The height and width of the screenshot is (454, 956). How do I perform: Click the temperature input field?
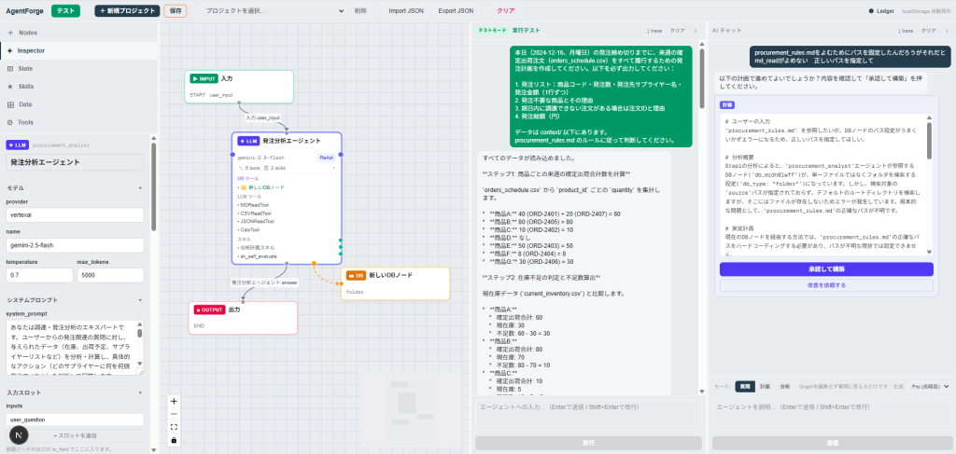tap(39, 275)
